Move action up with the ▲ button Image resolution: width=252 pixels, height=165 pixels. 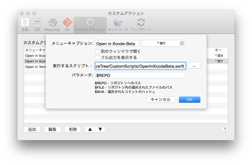pos(90,129)
